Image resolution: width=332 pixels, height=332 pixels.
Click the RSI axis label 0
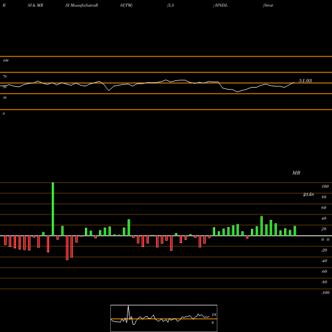click(x=3, y=114)
